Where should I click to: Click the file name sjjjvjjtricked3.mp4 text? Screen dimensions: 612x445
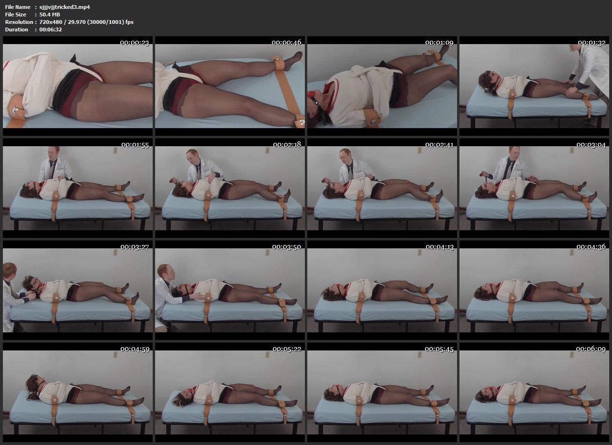coord(65,7)
